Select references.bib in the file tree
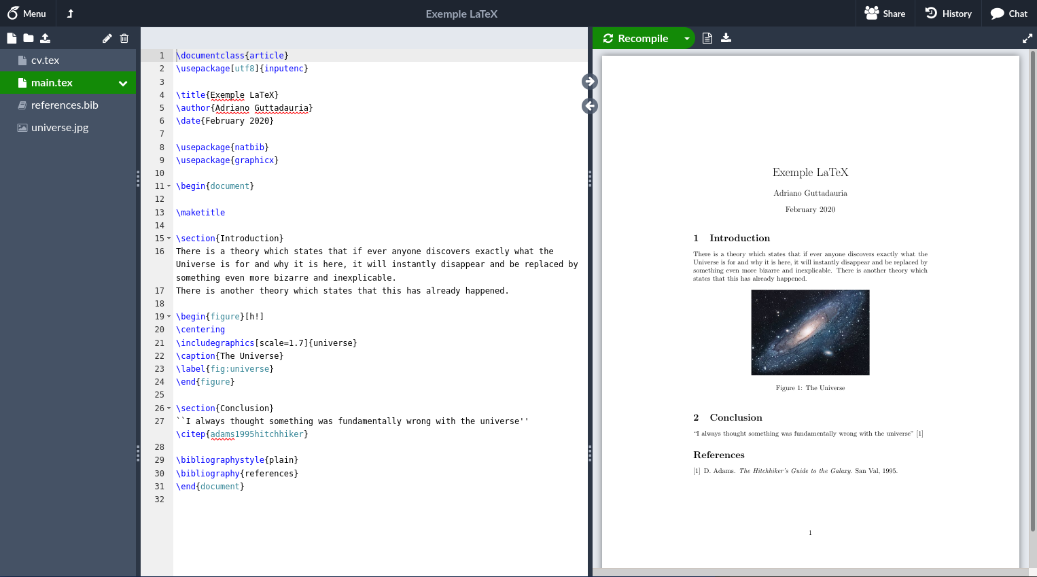 tap(65, 105)
